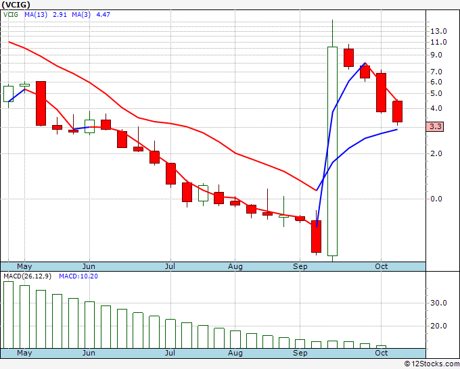Viewport: 460px width, 369px height.
Task: Click the 7.0 price axis label
Action: 436,72
